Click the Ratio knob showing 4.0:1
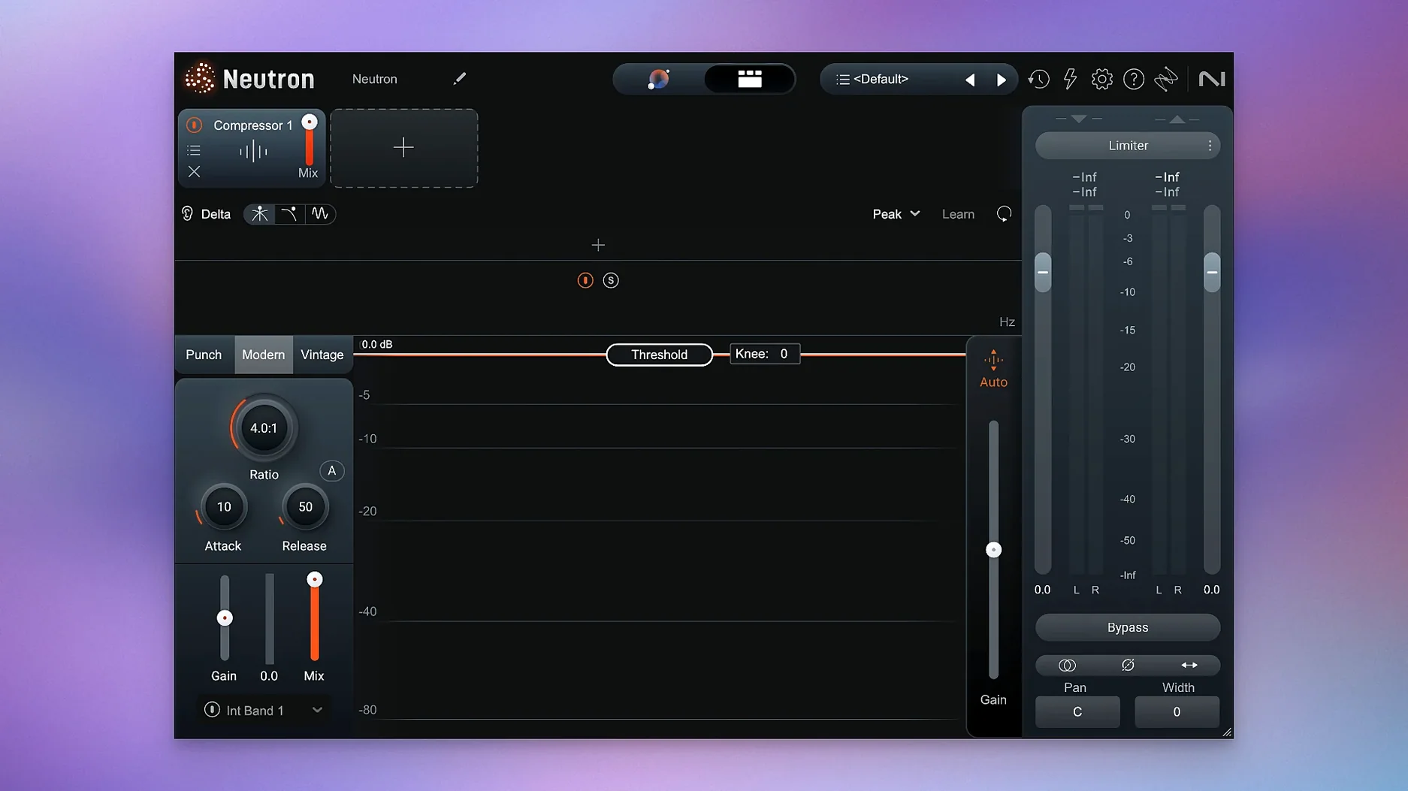The width and height of the screenshot is (1408, 791). point(264,428)
